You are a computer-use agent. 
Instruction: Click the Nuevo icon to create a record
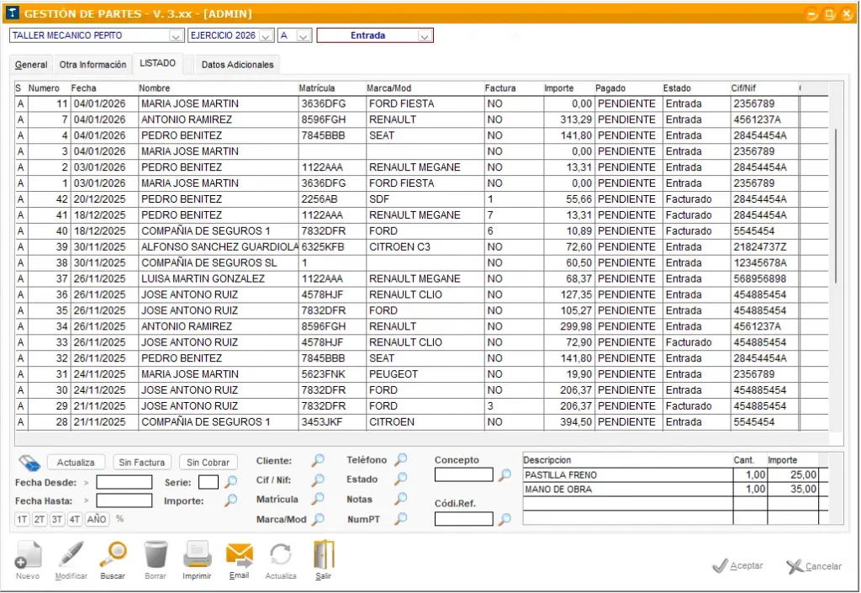tap(28, 556)
